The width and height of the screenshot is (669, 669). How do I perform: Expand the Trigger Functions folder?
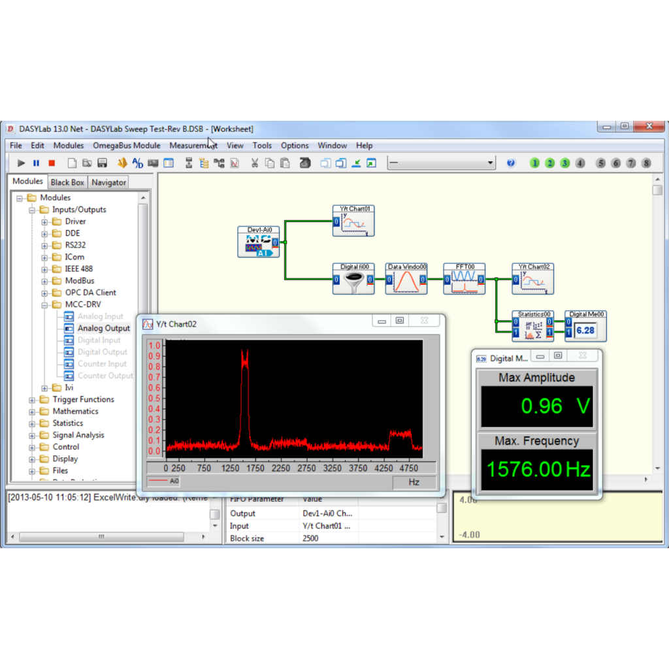click(33, 400)
